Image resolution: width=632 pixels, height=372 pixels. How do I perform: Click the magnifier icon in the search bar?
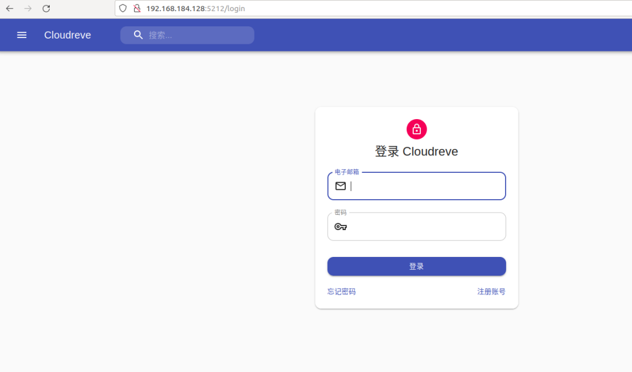(138, 35)
